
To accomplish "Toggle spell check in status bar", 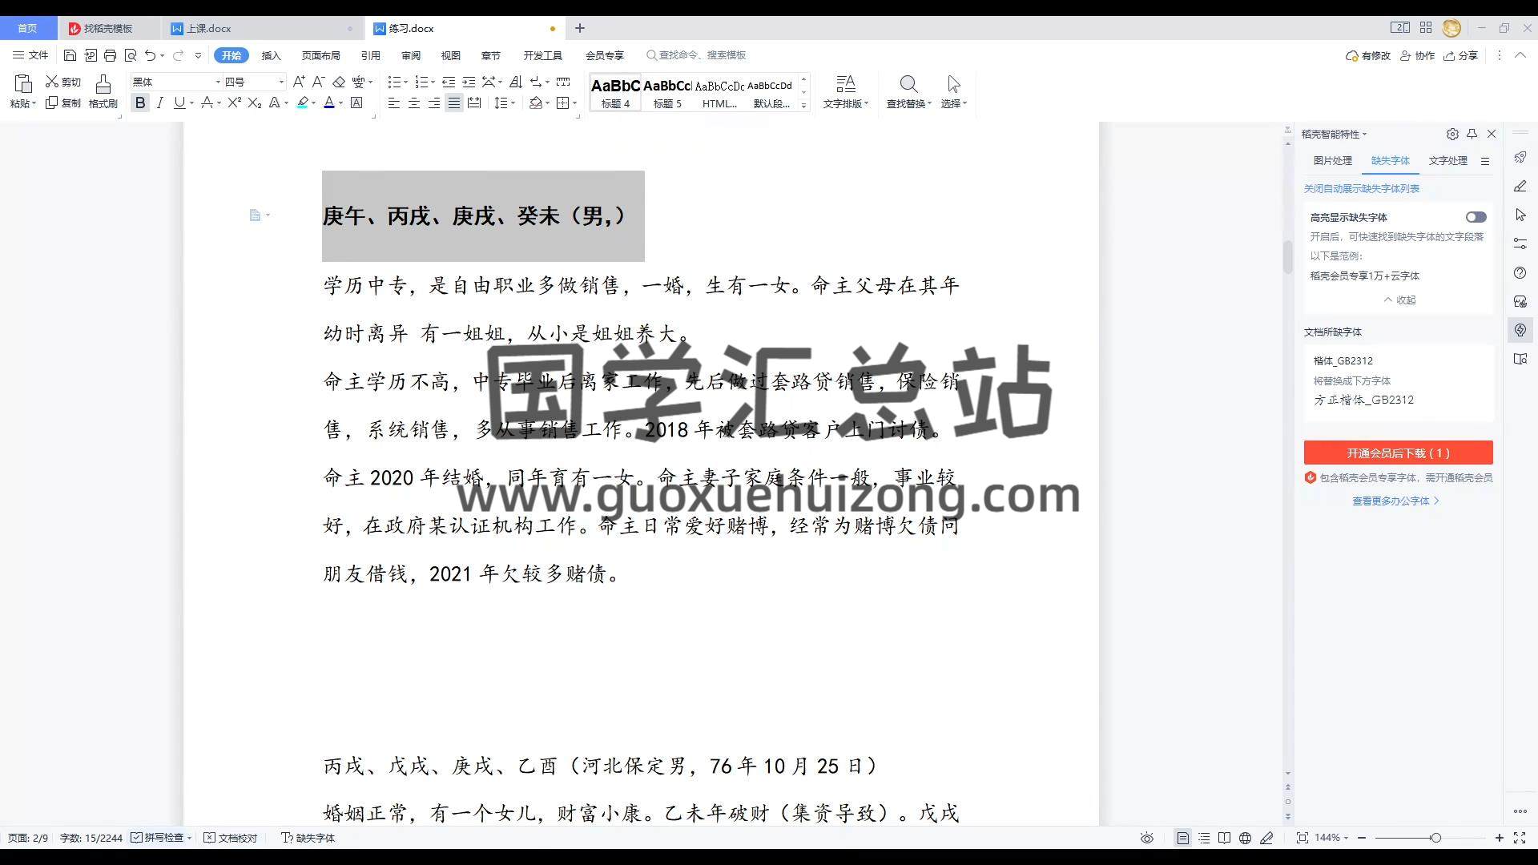I will point(158,838).
